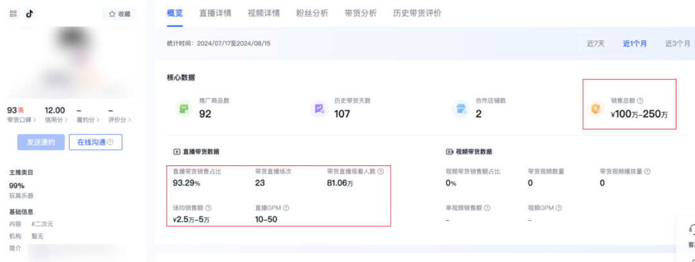The height and width of the screenshot is (262, 695).
Task: Expand the 评价分 score details
Action: pyautogui.click(x=120, y=120)
